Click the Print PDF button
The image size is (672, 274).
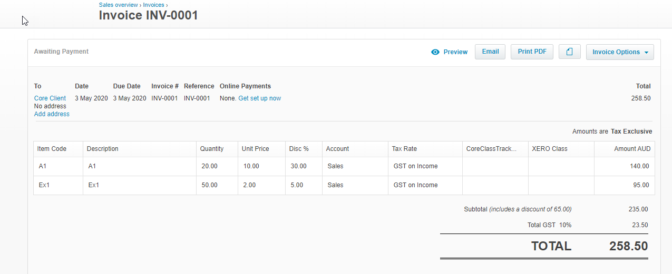pos(532,52)
